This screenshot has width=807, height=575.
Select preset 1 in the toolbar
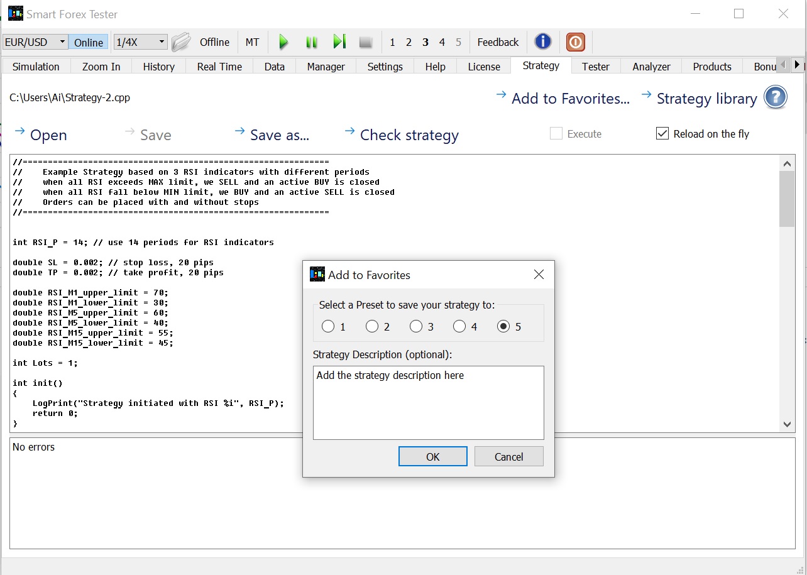pyautogui.click(x=392, y=42)
